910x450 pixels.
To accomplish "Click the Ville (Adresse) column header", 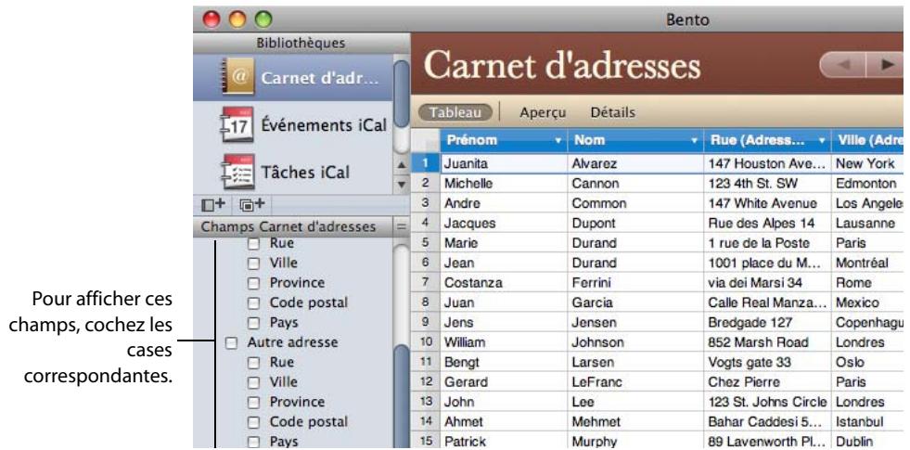I will tap(867, 140).
